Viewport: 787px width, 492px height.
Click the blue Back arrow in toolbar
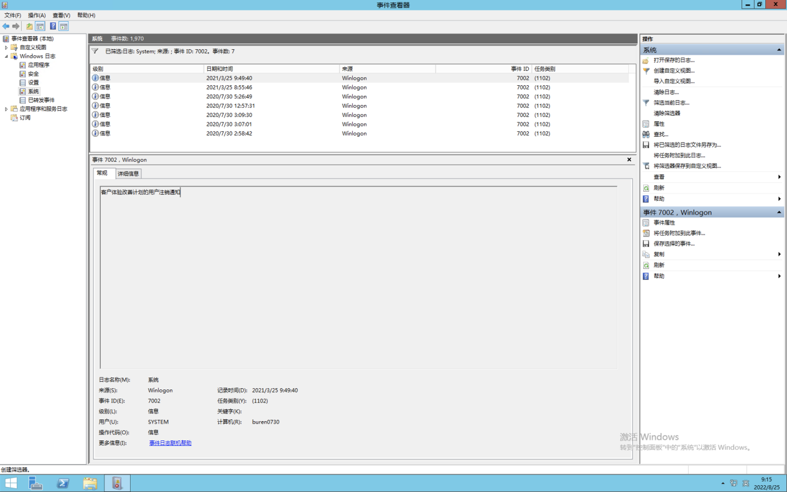(x=6, y=26)
